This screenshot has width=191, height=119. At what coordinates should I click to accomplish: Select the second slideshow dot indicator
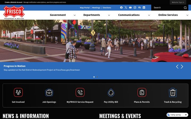click(x=97, y=77)
